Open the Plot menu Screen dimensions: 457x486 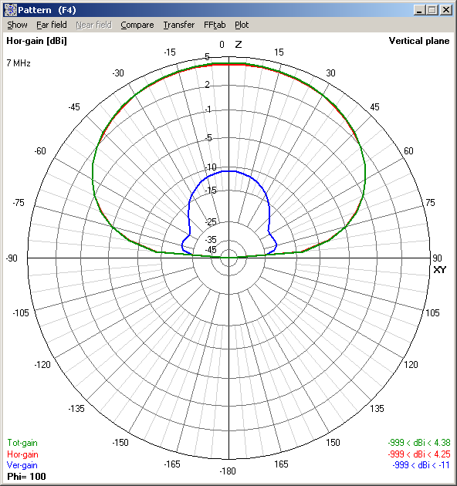[242, 25]
